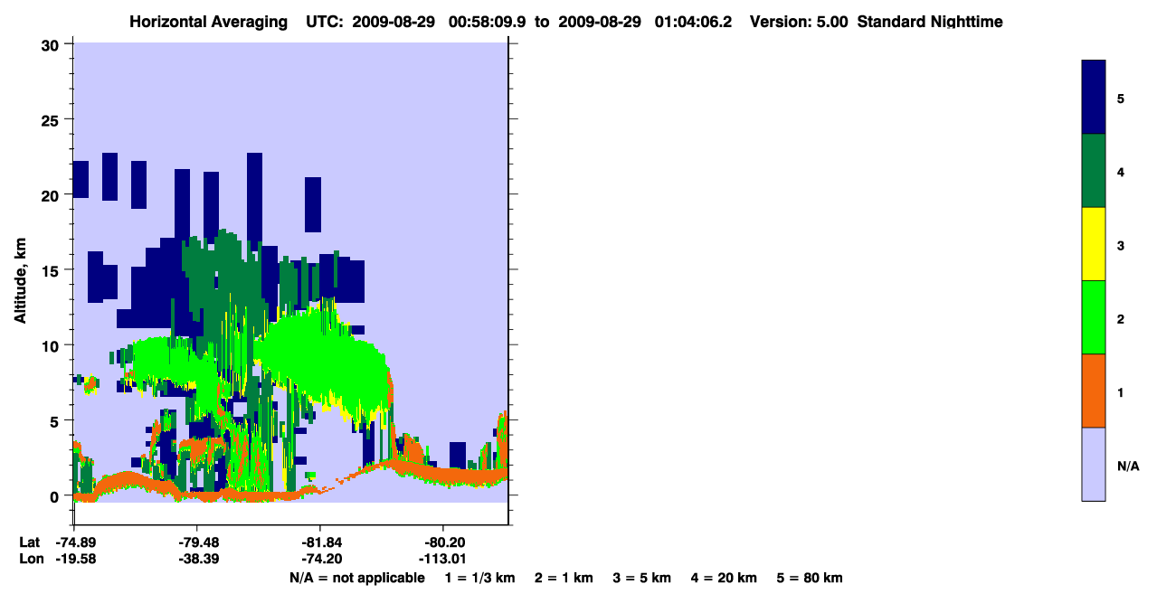1176x603 pixels.
Task: Click the 'N/A = not applicable' legend text
Action: point(356,578)
